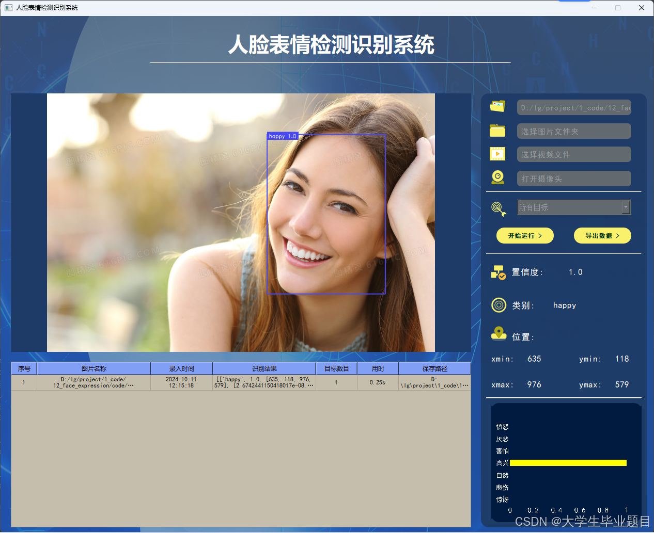Click the 打开摄像头 field
The width and height of the screenshot is (654, 533).
click(574, 179)
